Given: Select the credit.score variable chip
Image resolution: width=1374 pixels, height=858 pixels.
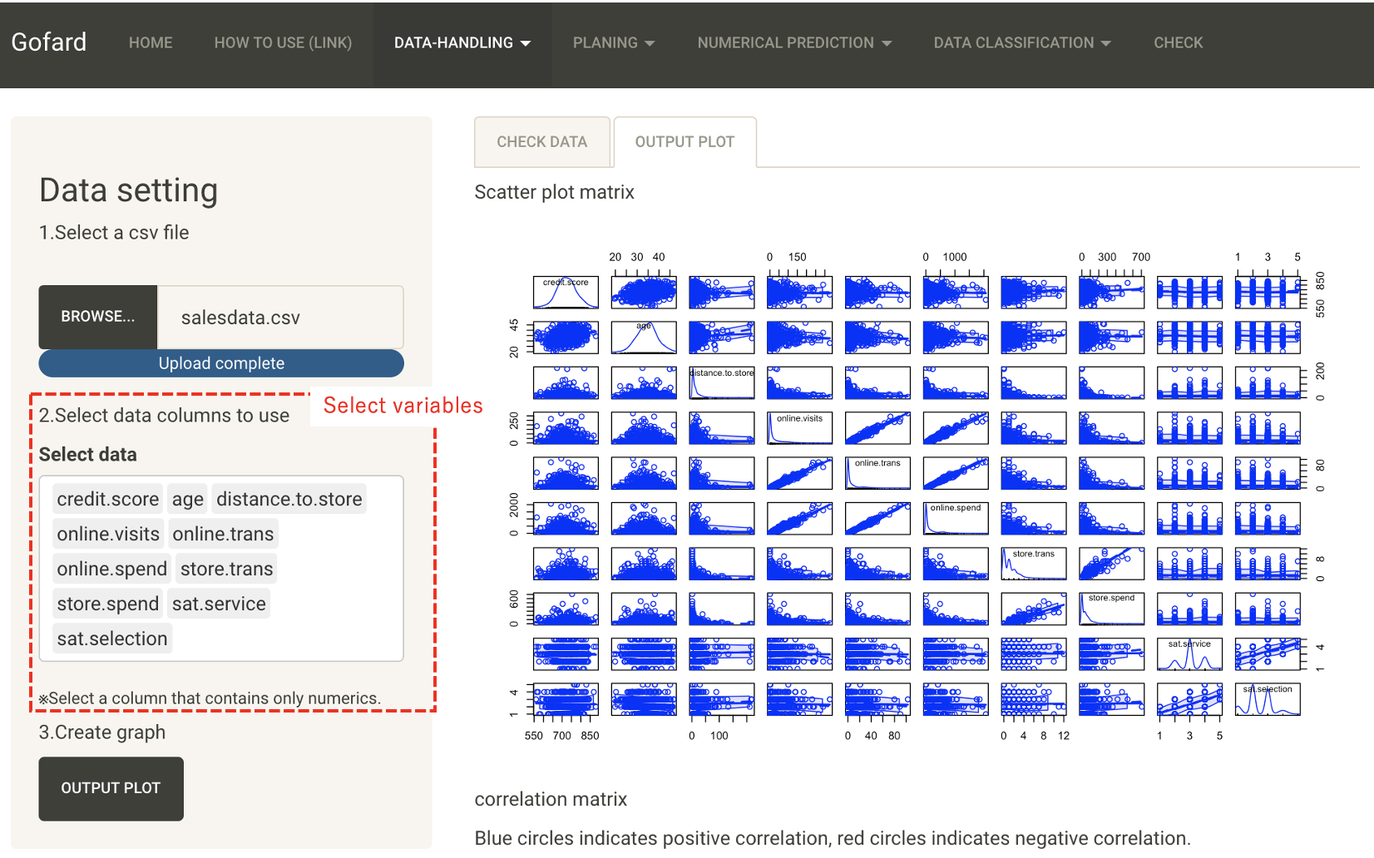Looking at the screenshot, I should click(107, 499).
